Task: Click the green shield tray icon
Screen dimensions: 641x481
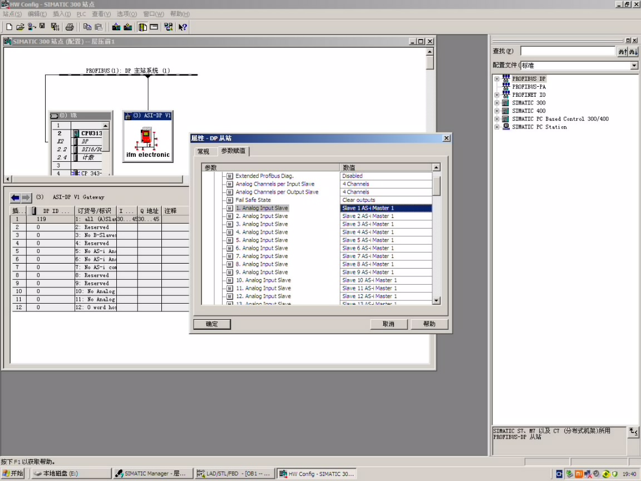Action: click(x=614, y=474)
